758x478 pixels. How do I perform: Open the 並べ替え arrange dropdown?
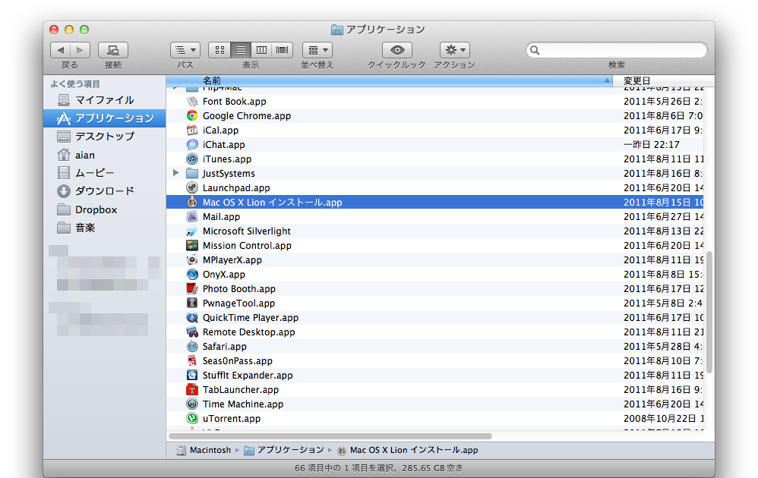coord(317,50)
